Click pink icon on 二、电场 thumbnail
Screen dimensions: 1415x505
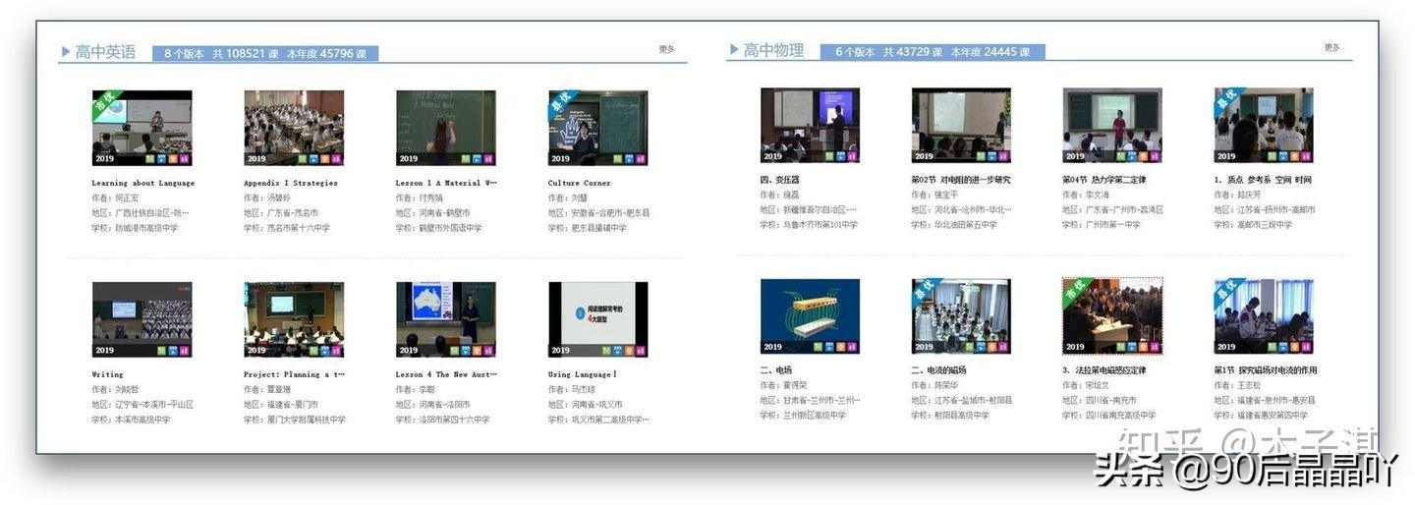851,347
